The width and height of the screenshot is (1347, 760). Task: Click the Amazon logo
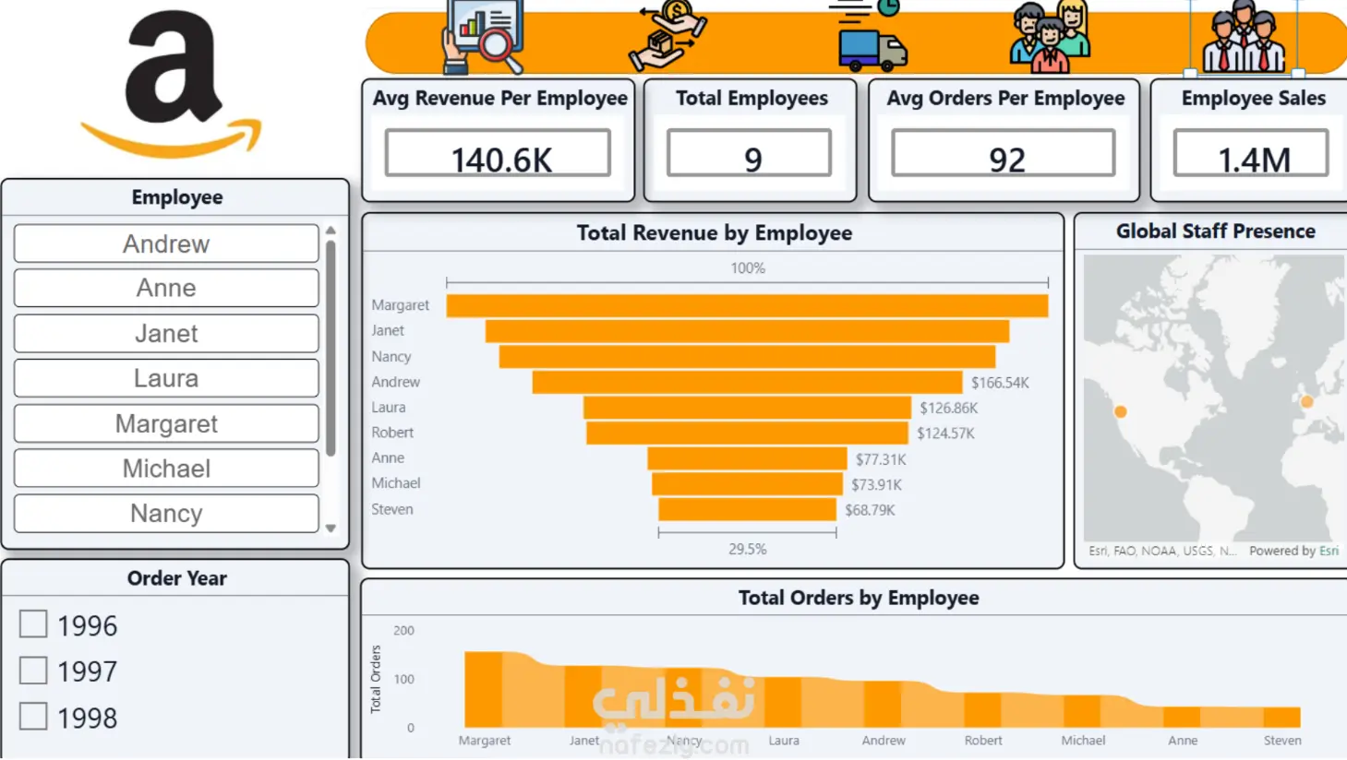point(172,83)
